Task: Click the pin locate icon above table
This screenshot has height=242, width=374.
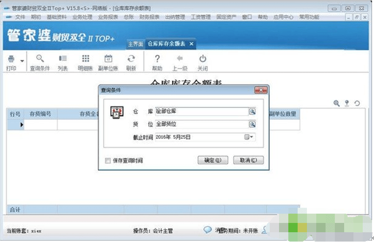Action: tap(347, 103)
